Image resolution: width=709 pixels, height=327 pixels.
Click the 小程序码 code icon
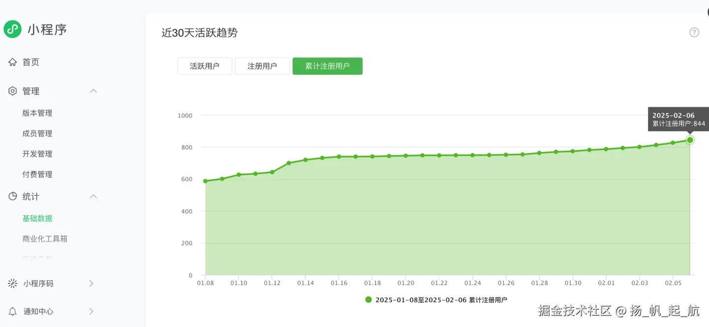[13, 283]
